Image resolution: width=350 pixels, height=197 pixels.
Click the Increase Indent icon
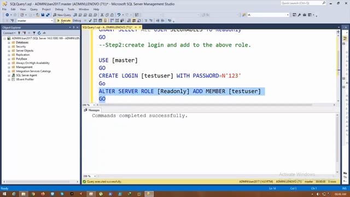pos(163,21)
